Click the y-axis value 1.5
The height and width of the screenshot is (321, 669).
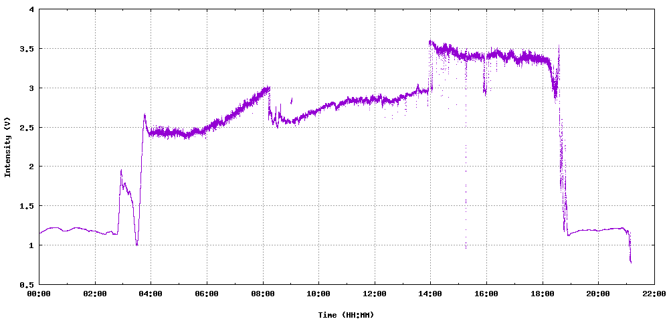(x=27, y=206)
